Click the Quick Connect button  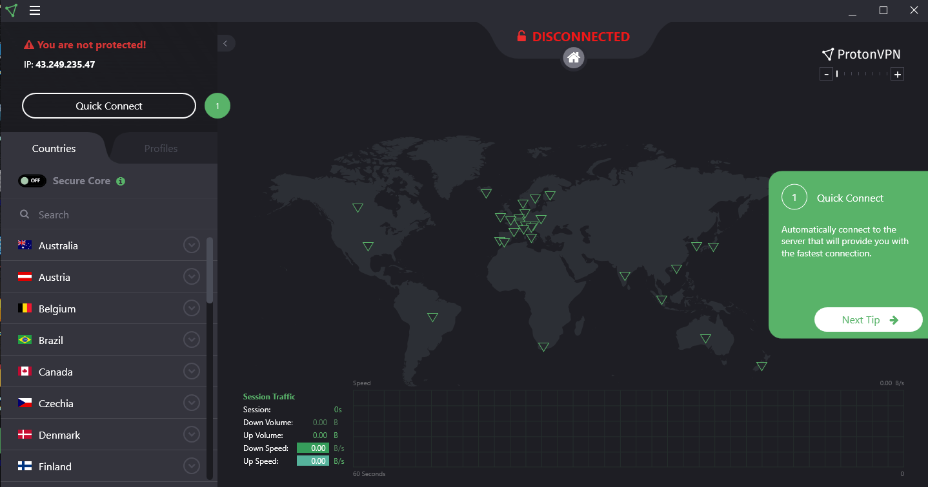[108, 106]
